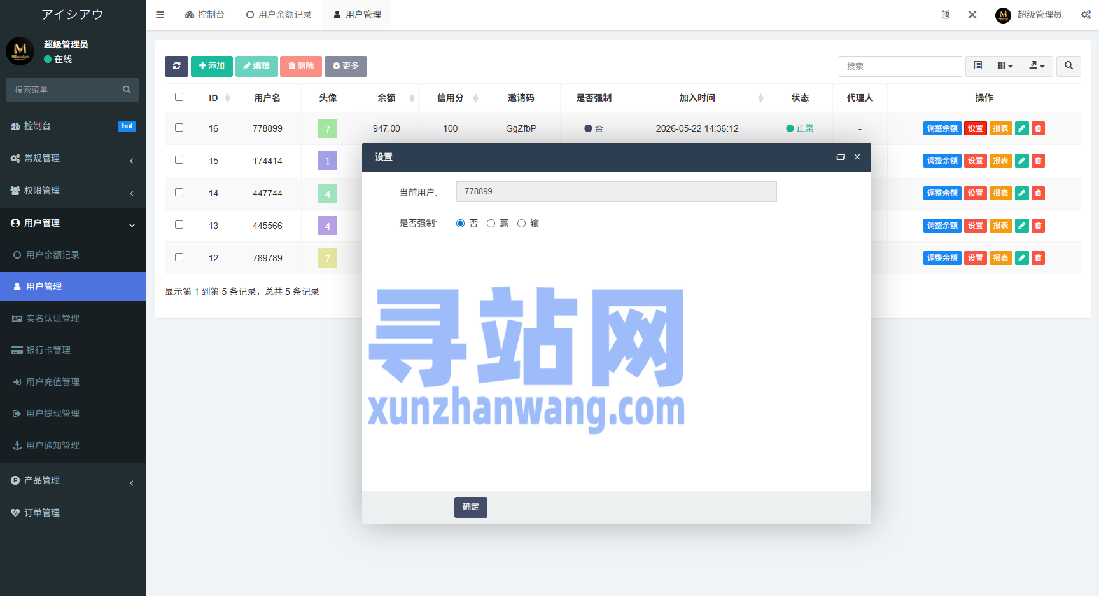Check the row checkbox for ID 13
This screenshot has width=1099, height=596.
pyautogui.click(x=179, y=225)
